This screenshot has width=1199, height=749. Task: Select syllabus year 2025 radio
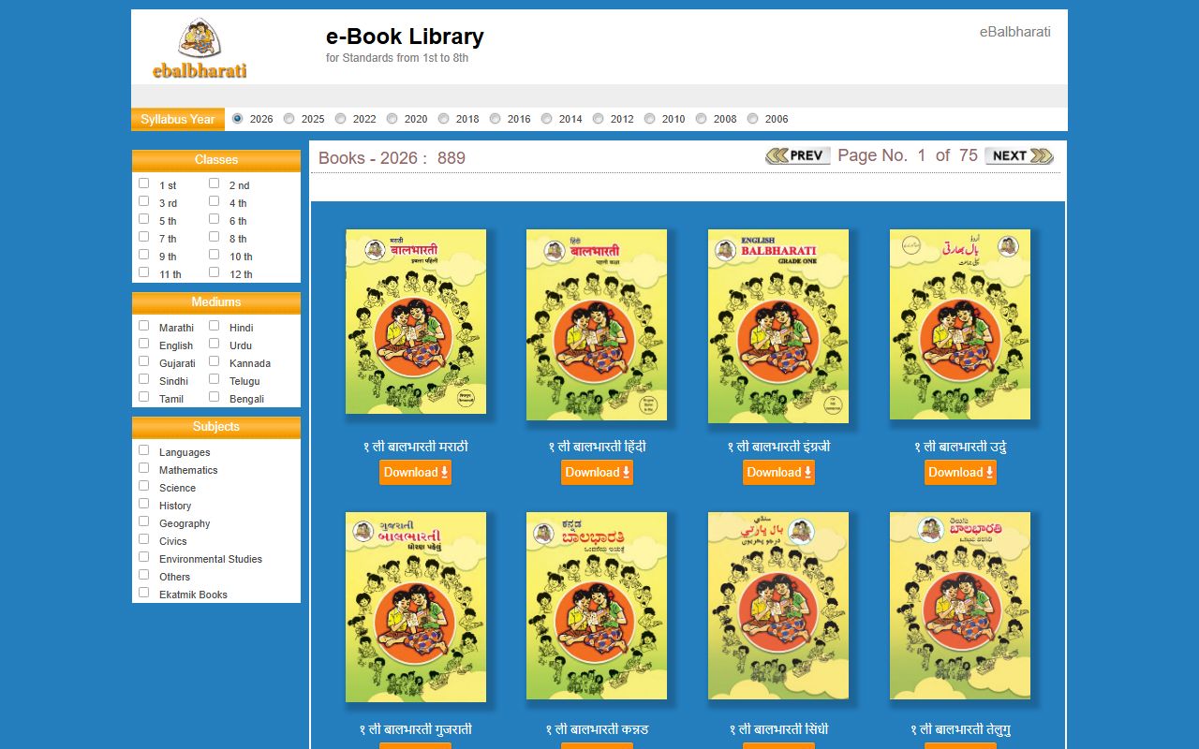tap(289, 119)
